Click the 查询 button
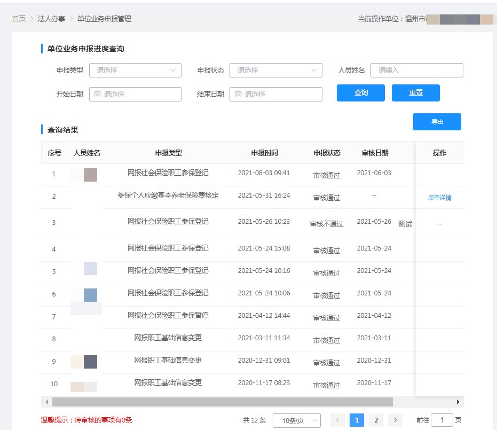 click(x=361, y=92)
